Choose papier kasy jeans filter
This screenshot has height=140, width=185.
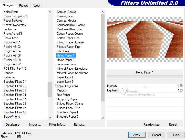(67, 86)
